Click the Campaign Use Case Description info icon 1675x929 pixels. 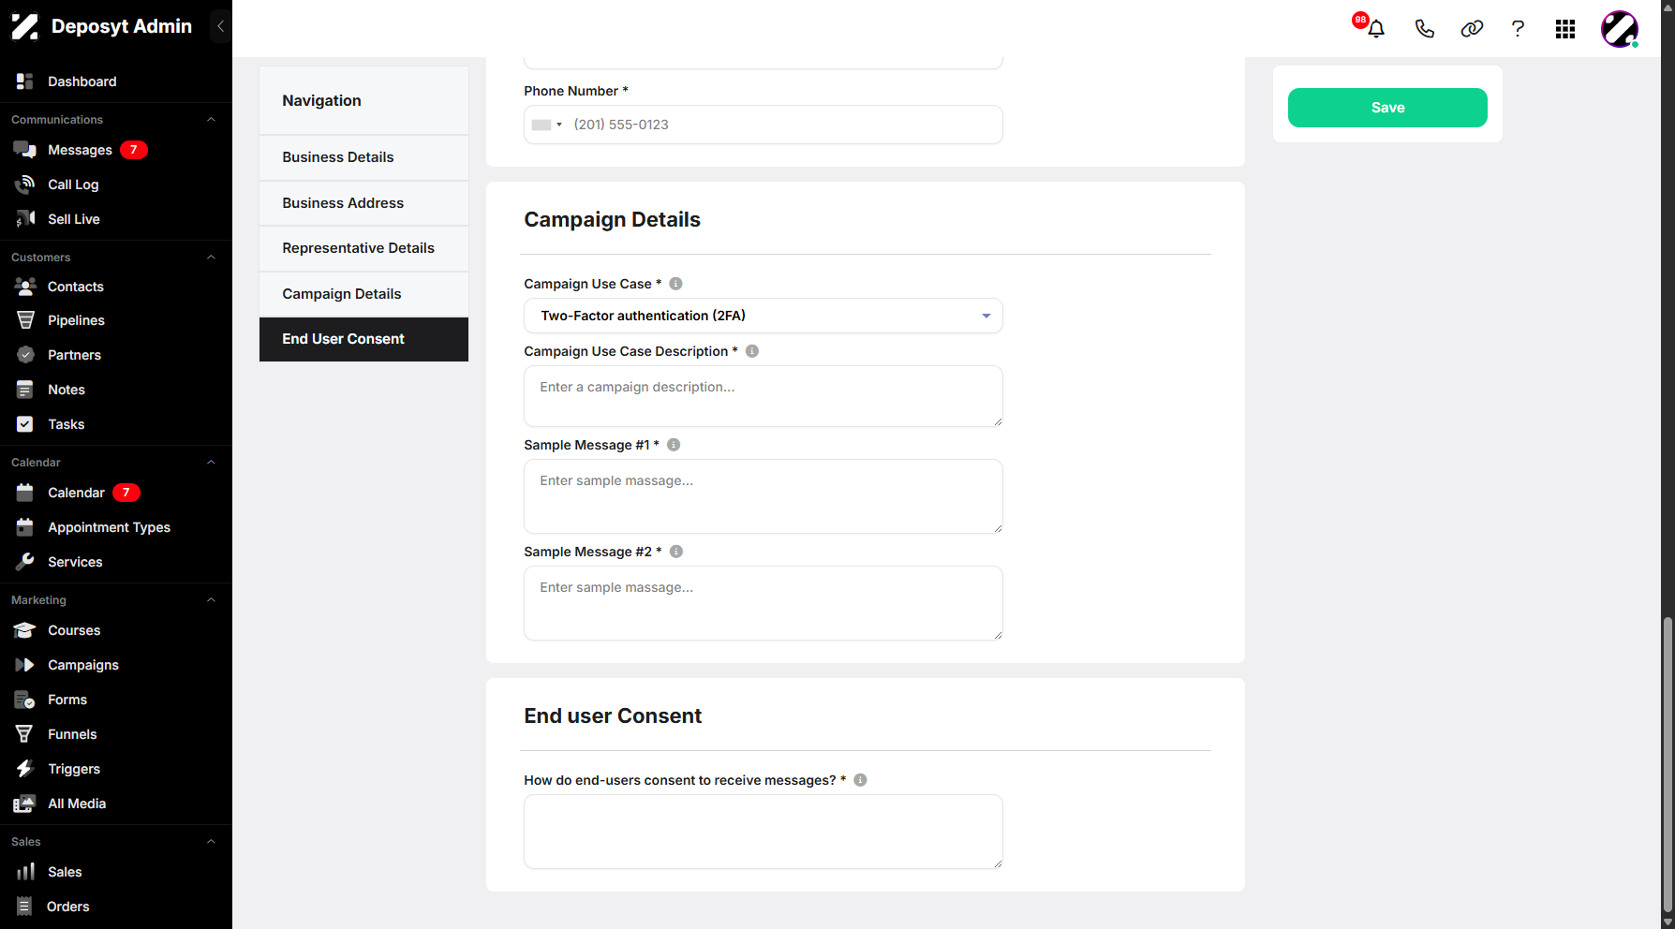(x=751, y=351)
